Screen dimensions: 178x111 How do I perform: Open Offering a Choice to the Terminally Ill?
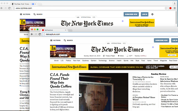[143, 78]
